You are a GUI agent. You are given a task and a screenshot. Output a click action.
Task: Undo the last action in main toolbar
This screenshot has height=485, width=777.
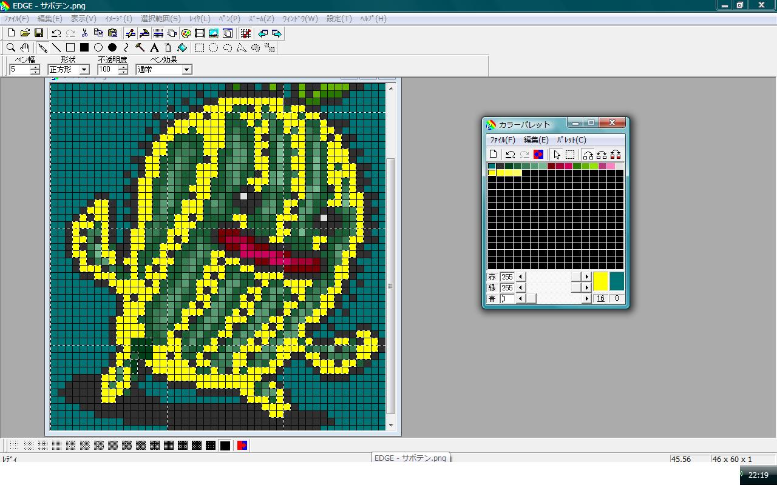pyautogui.click(x=56, y=33)
